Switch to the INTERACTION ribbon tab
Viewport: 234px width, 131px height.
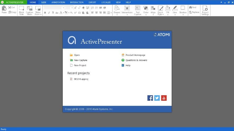[x=77, y=2]
